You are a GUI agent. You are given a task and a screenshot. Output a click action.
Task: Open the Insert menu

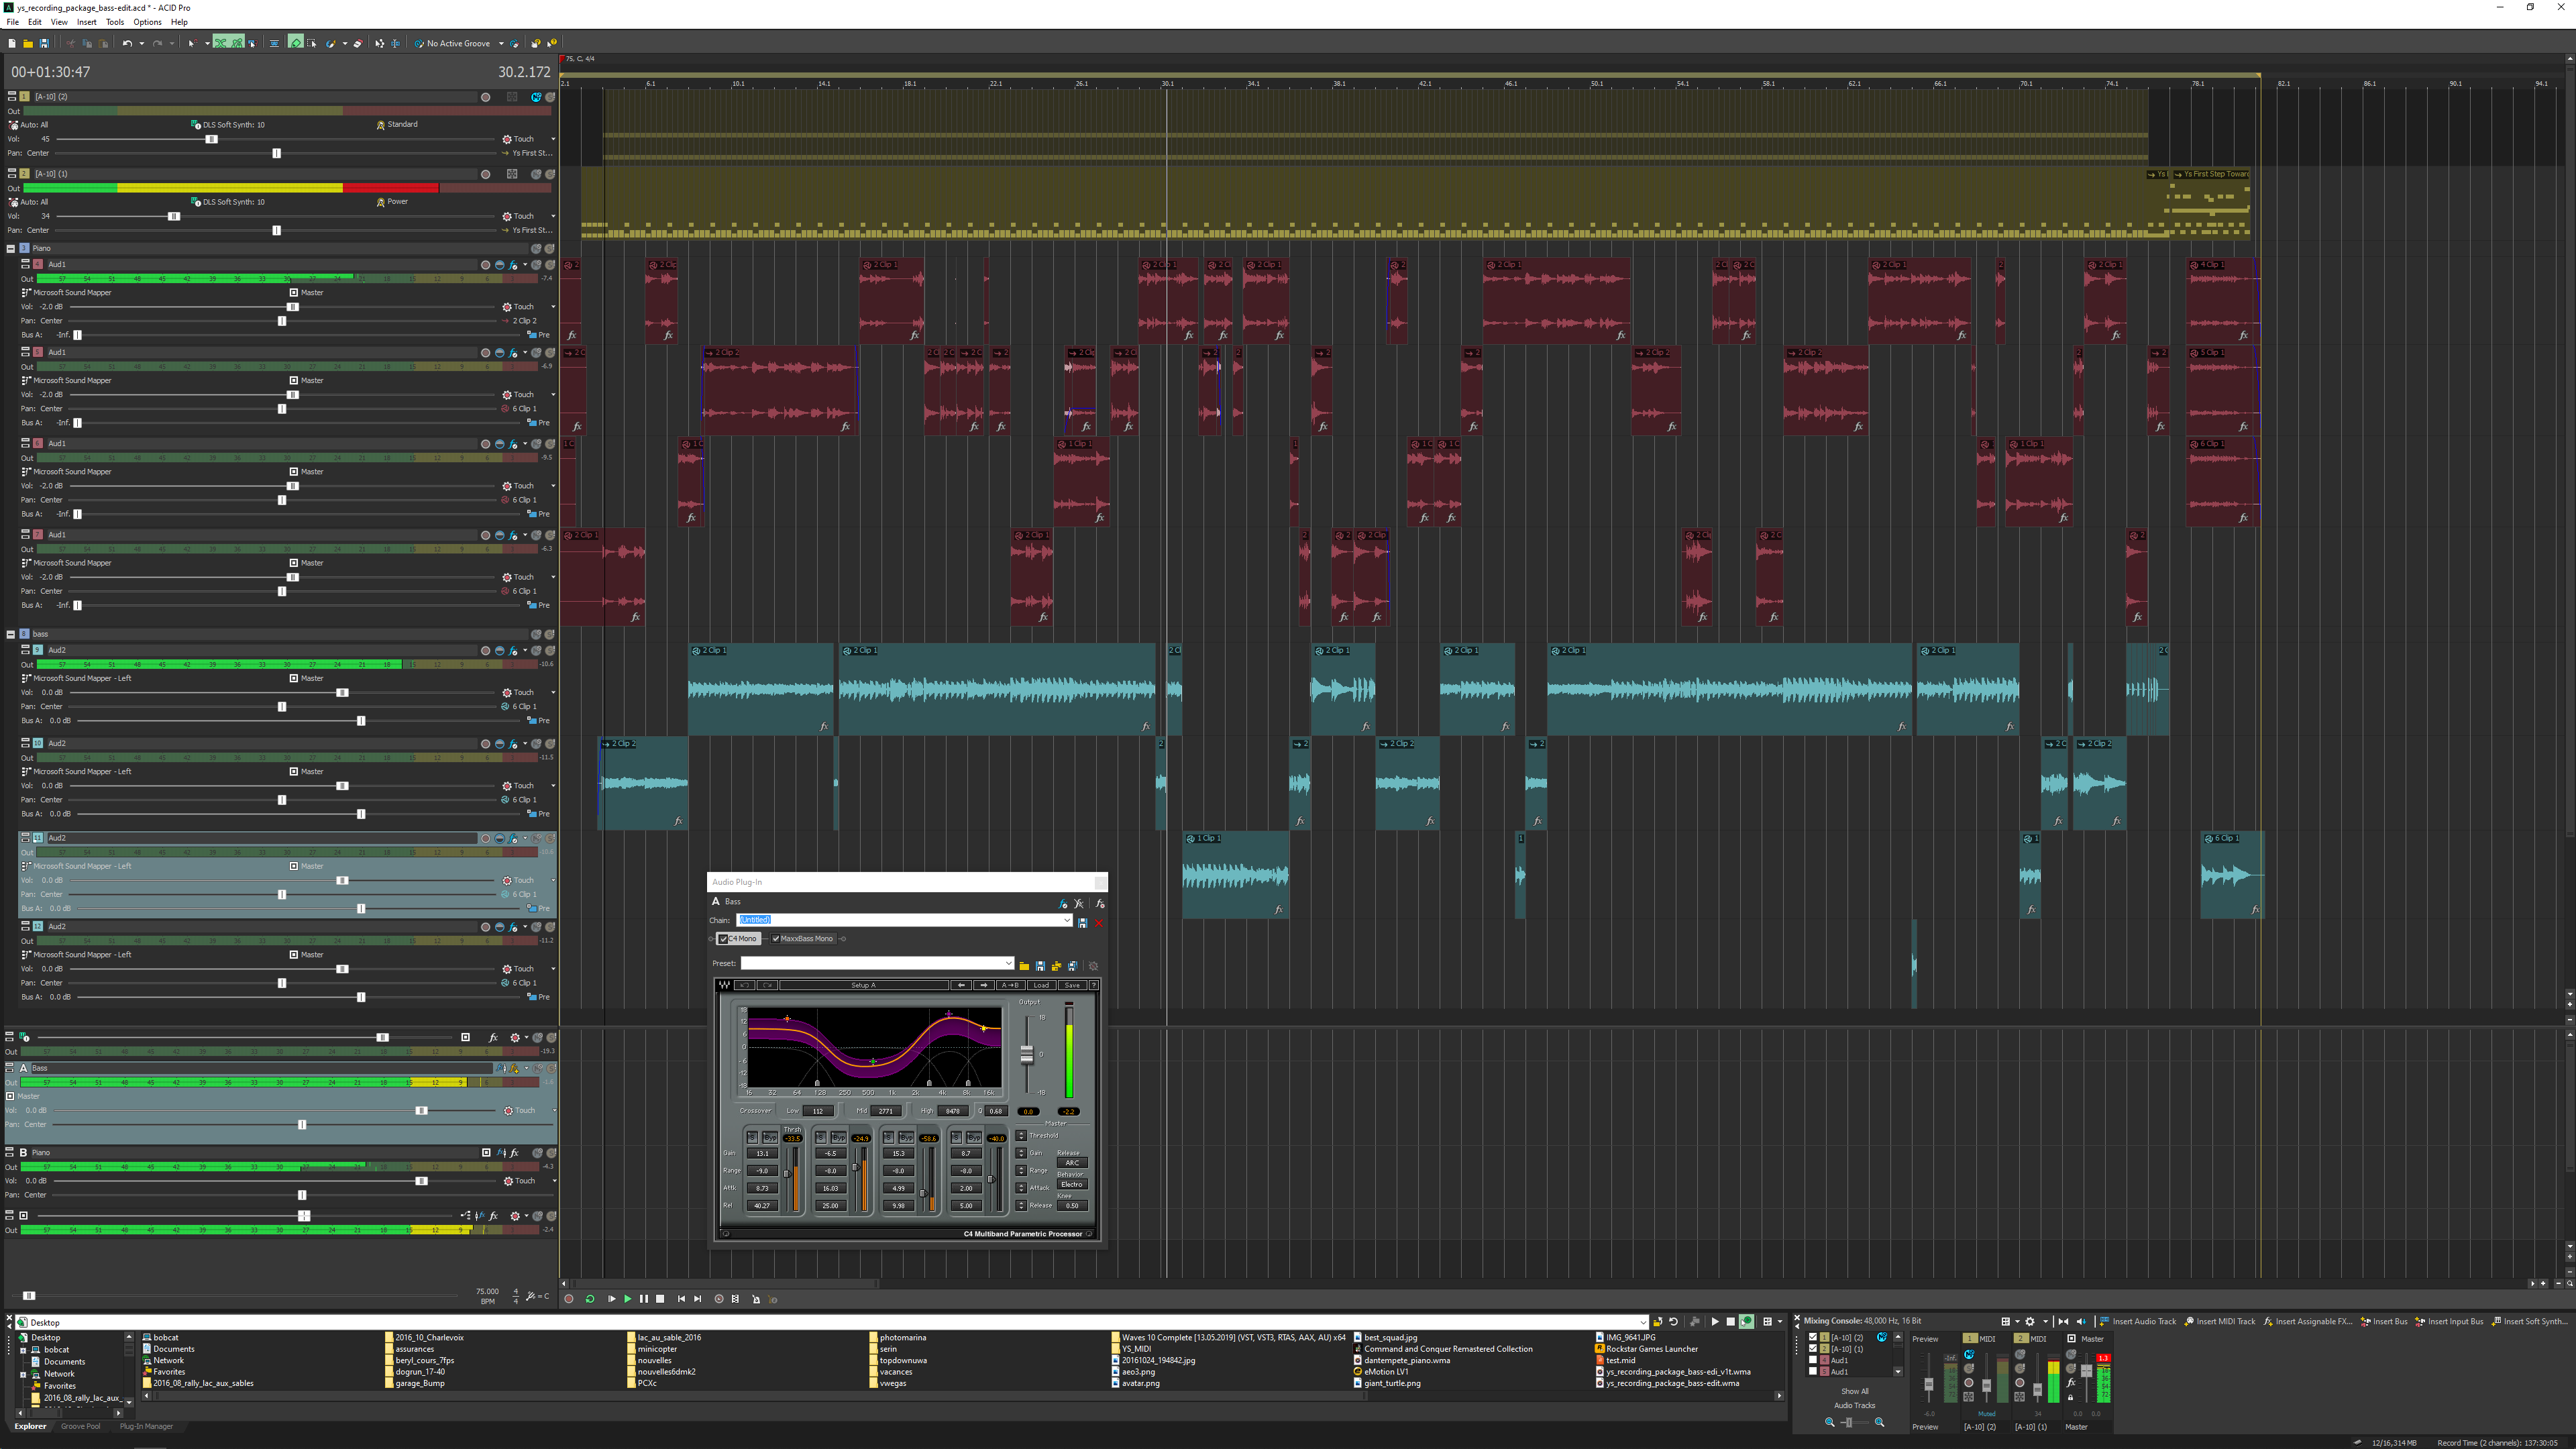[x=87, y=22]
